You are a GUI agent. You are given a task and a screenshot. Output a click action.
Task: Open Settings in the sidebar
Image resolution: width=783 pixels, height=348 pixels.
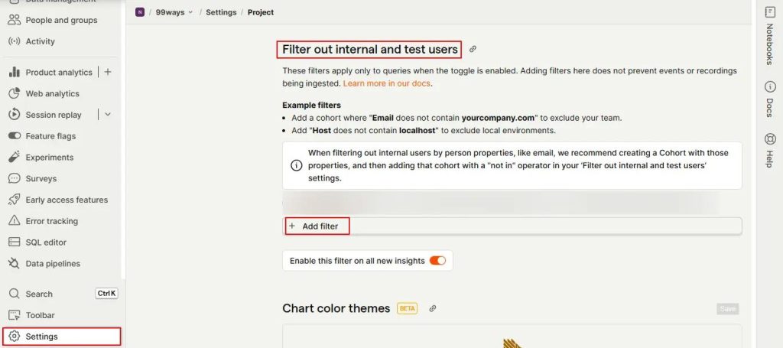61,336
